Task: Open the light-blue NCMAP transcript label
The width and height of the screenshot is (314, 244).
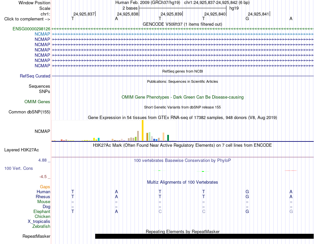Action: [42, 34]
